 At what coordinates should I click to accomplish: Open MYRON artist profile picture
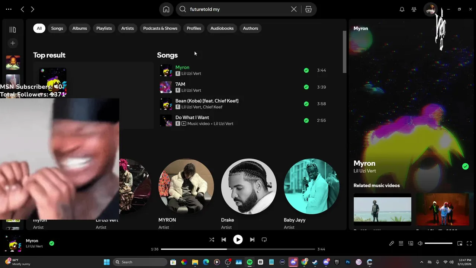186,186
